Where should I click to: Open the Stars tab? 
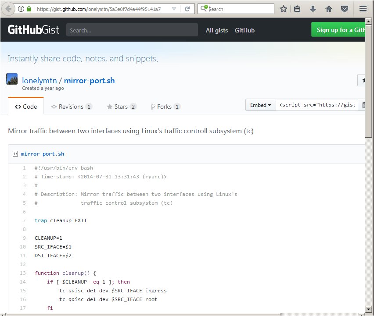coord(121,107)
